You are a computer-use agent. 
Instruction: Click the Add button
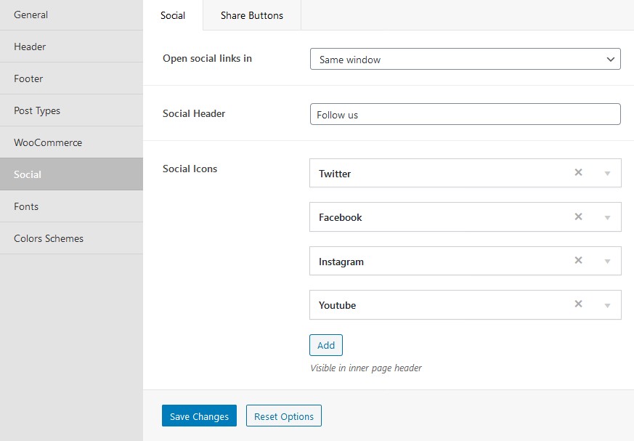coord(326,345)
